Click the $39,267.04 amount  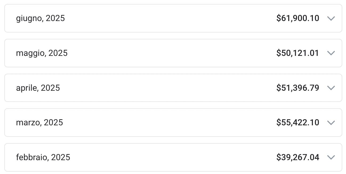click(x=298, y=158)
